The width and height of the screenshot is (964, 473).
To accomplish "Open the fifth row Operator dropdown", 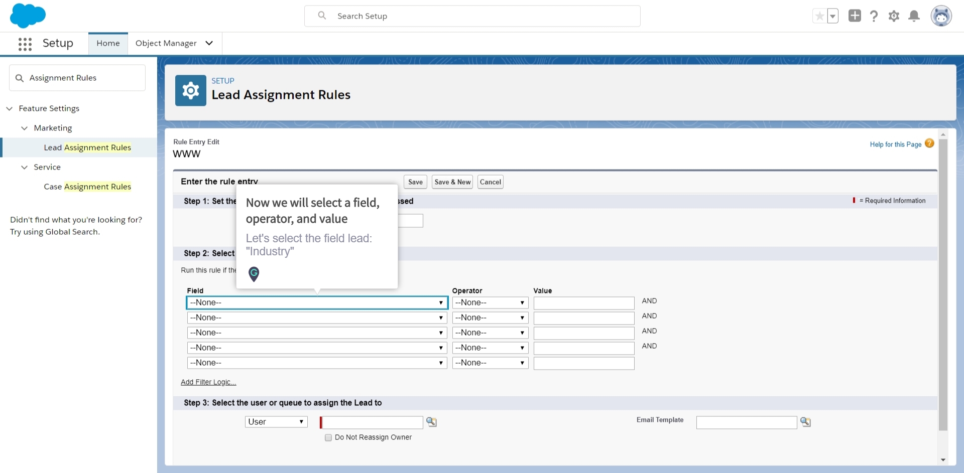I will [490, 363].
